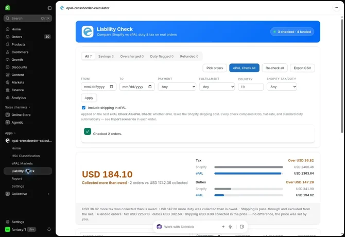This screenshot has width=345, height=237.
Task: Click the Analytics bar chart icon
Action: (8, 97)
